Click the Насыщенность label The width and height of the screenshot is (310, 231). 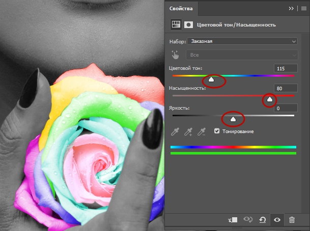tap(187, 88)
